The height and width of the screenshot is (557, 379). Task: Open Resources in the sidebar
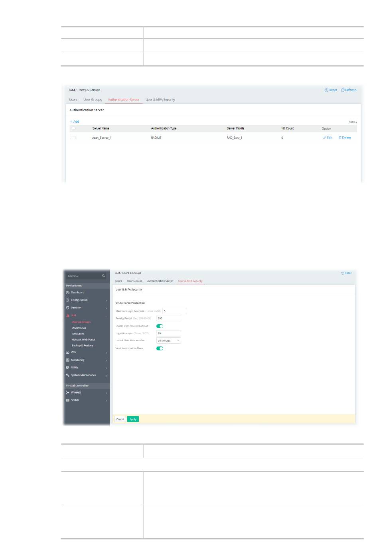78,334
